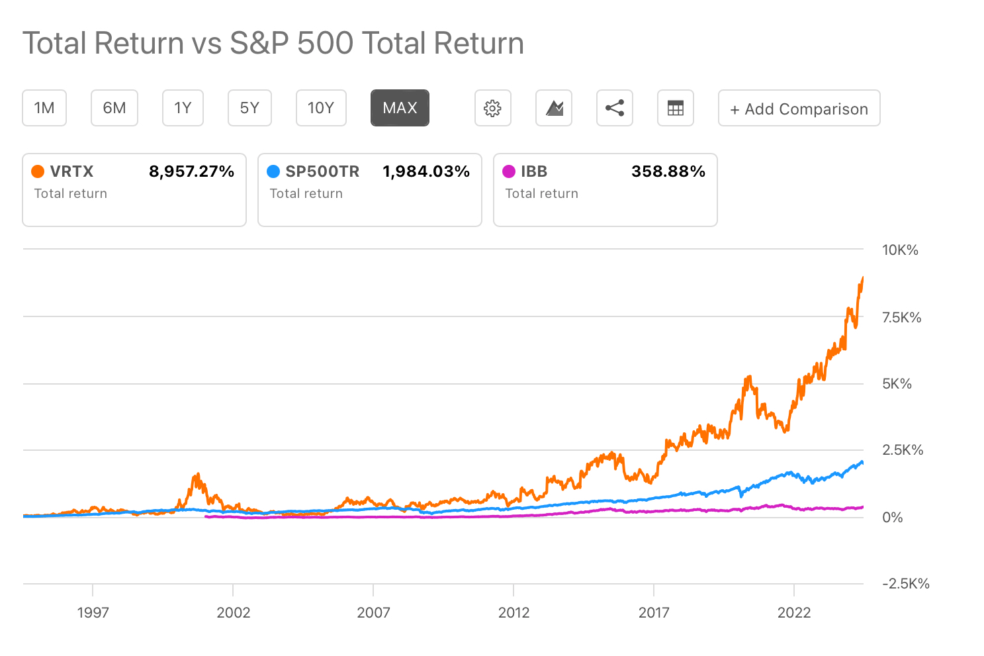Switch to the 10Y range
Image resolution: width=984 pixels, height=656 pixels.
[321, 108]
